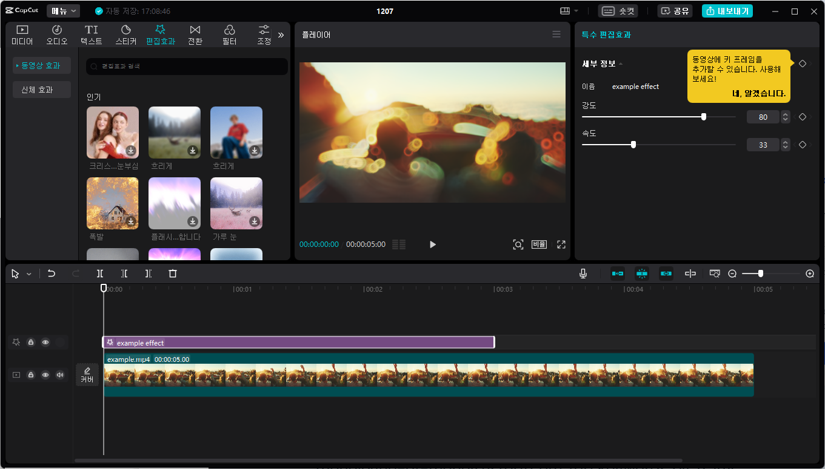Hide the effect track with eye icon
Screen dimensions: 825x469
point(45,342)
